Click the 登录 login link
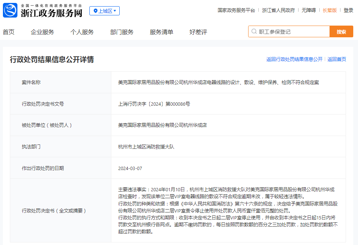Image resolution: width=358 pixels, height=245 pixels. pos(349,10)
